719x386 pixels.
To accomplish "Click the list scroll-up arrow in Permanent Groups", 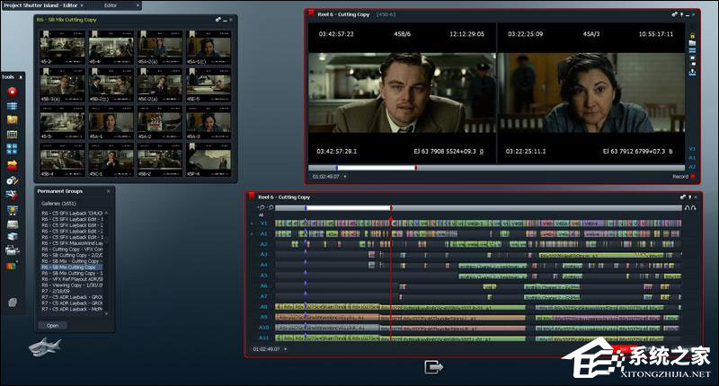I will pos(106,214).
